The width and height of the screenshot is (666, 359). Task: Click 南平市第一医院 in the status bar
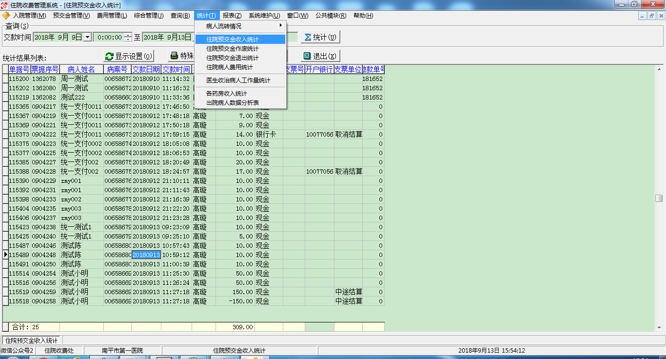click(x=122, y=350)
